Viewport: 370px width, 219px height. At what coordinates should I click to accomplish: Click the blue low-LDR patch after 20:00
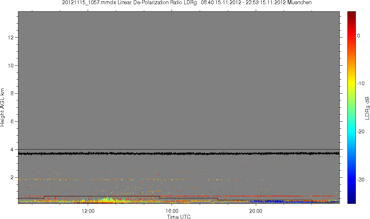tap(281, 202)
